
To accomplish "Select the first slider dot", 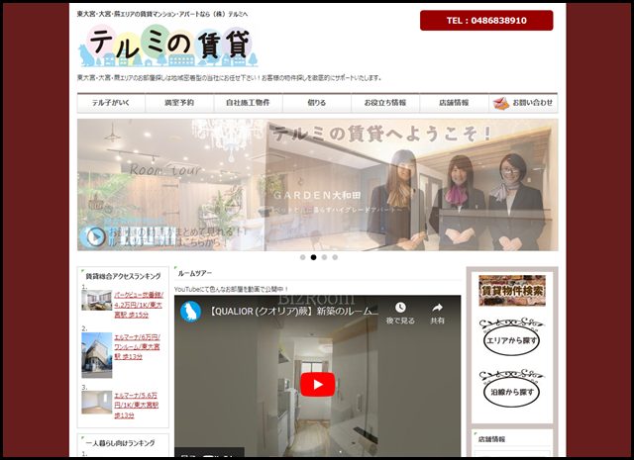I will [302, 257].
